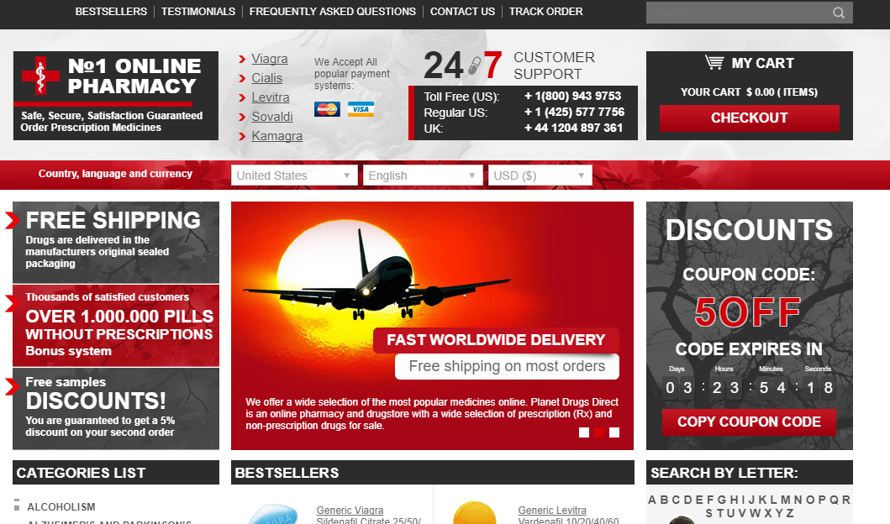This screenshot has height=524, width=890.
Task: Browse drugs starting with letter M
Action: click(785, 500)
